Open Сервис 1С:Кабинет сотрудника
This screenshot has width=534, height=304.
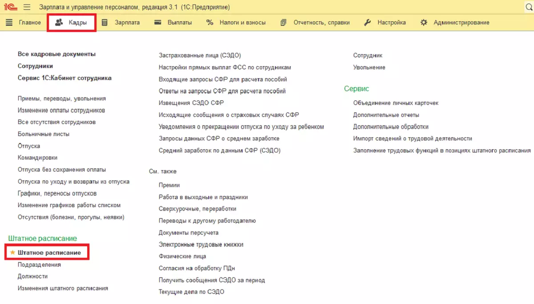tap(65, 78)
